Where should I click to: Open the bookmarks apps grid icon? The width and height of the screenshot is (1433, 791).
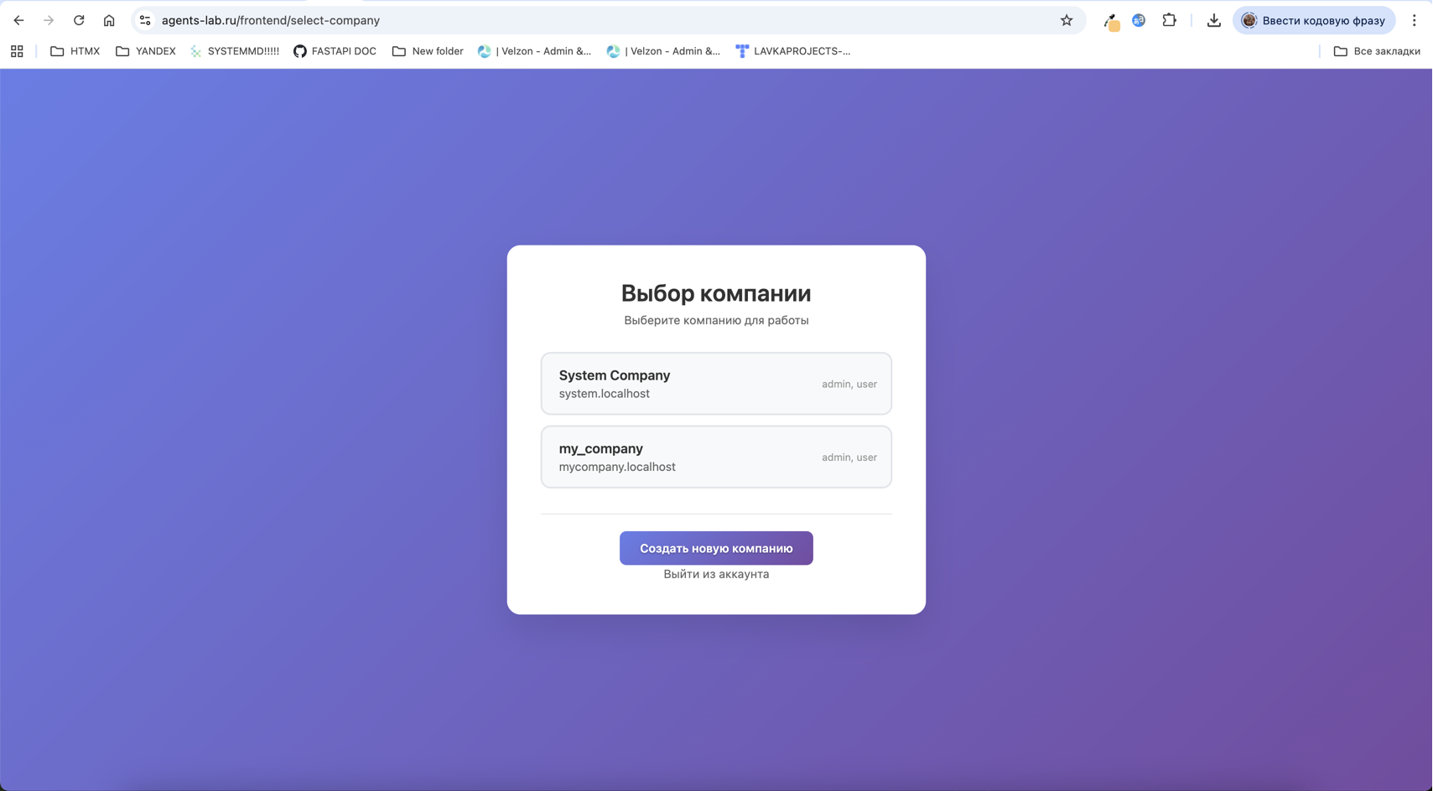pyautogui.click(x=17, y=51)
